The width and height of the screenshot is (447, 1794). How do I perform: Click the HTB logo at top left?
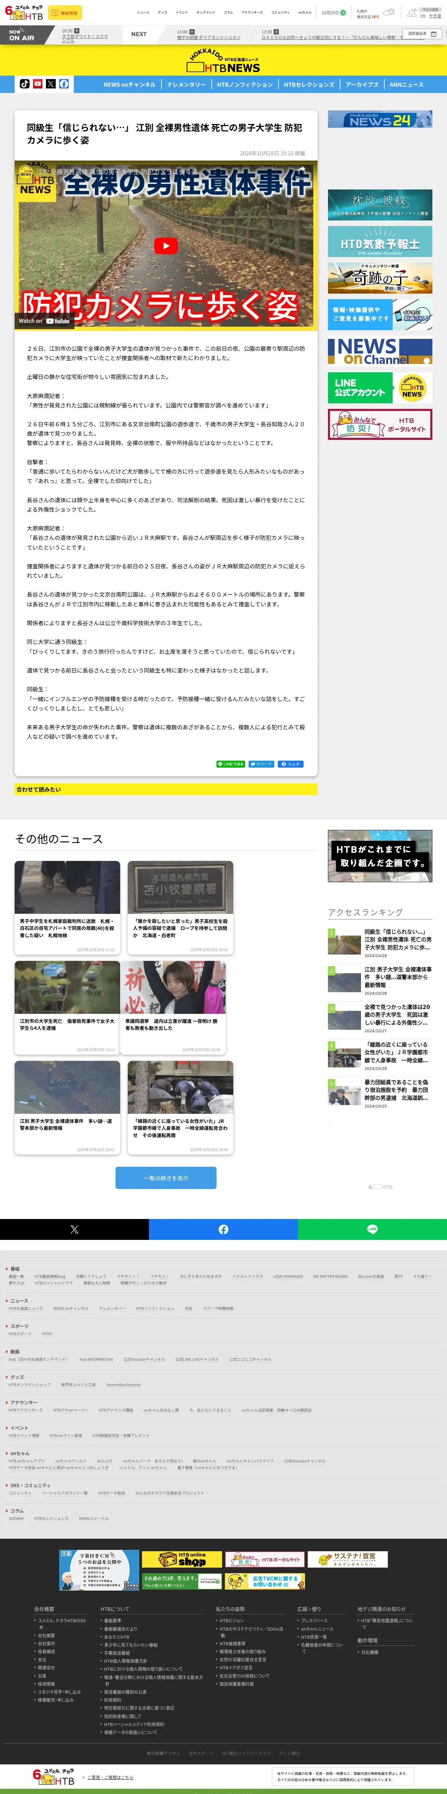tap(24, 13)
